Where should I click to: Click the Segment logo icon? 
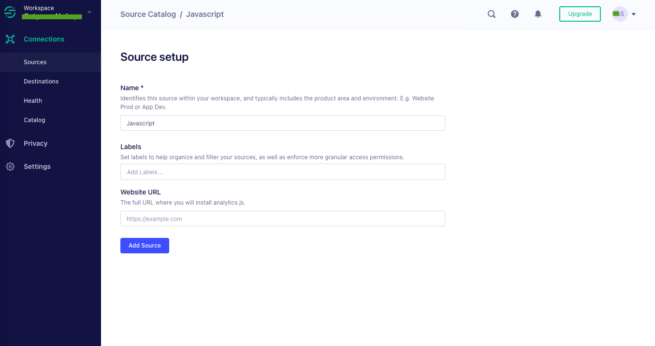[10, 12]
